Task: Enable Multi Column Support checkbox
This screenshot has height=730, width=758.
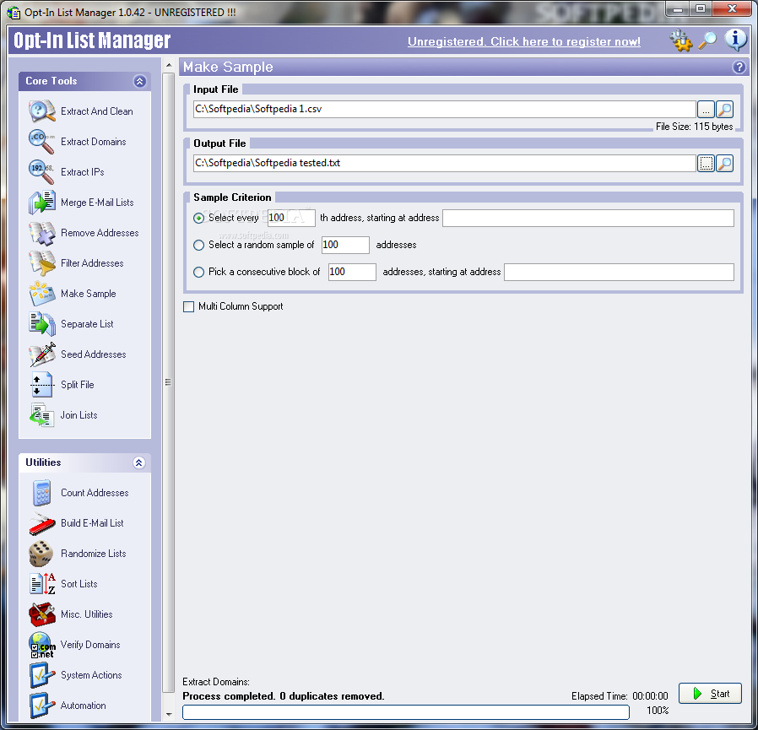Action: (188, 306)
